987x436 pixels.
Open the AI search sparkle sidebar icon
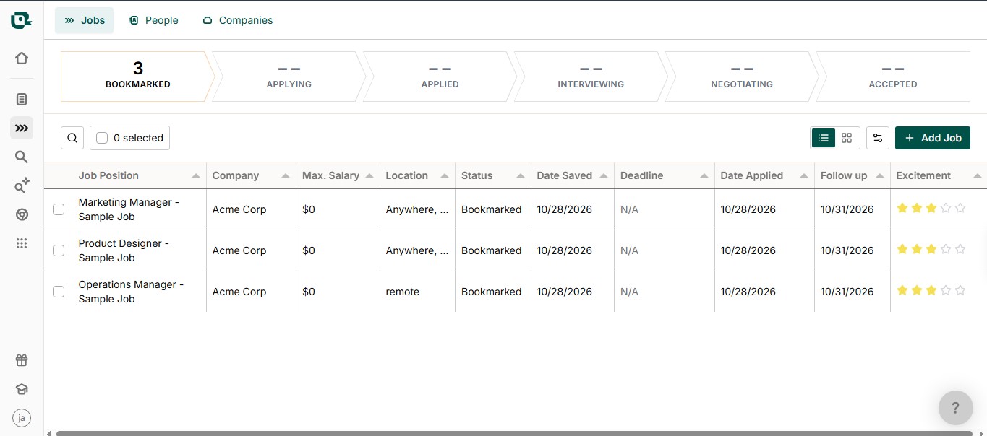(22, 186)
